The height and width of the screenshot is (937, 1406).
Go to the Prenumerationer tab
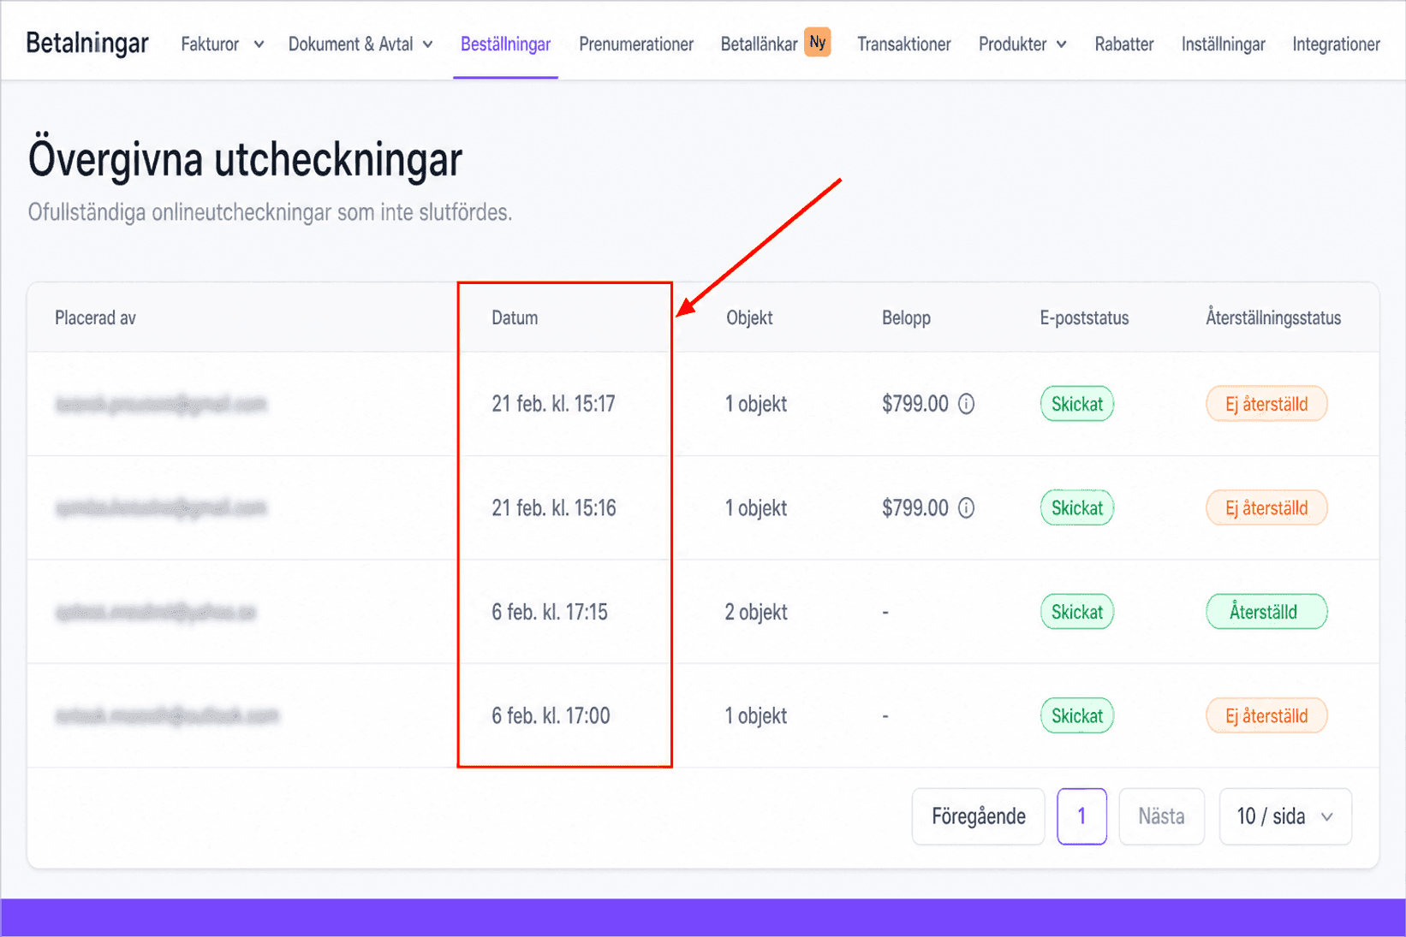point(636,44)
